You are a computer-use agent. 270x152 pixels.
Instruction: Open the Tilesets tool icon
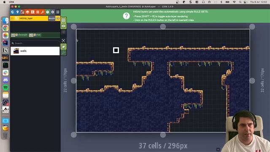click(43, 12)
